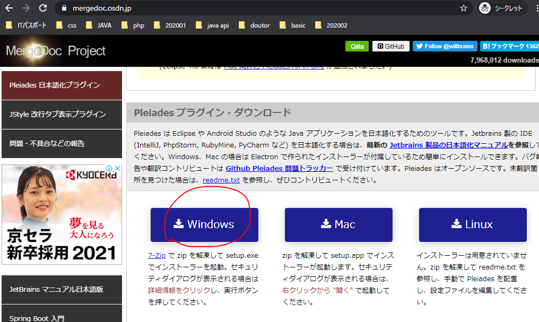Close the ad with the X icon

click(x=117, y=168)
